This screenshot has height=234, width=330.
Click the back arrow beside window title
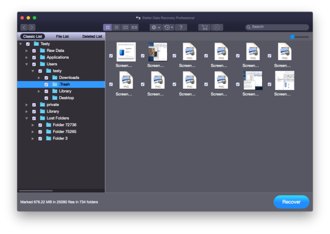pyautogui.click(x=138, y=18)
